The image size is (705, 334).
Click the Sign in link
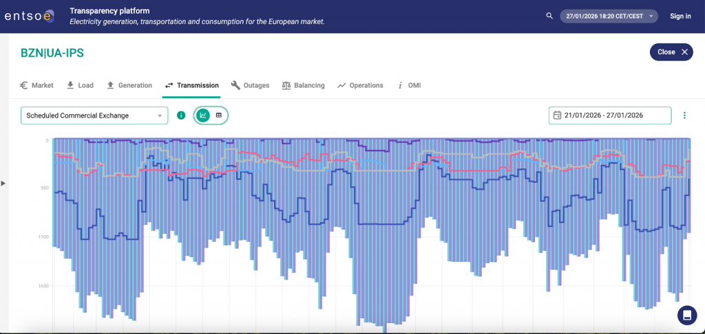[x=680, y=16]
